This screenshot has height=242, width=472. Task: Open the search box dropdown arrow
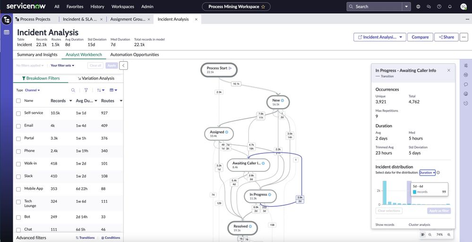pos(406,6)
